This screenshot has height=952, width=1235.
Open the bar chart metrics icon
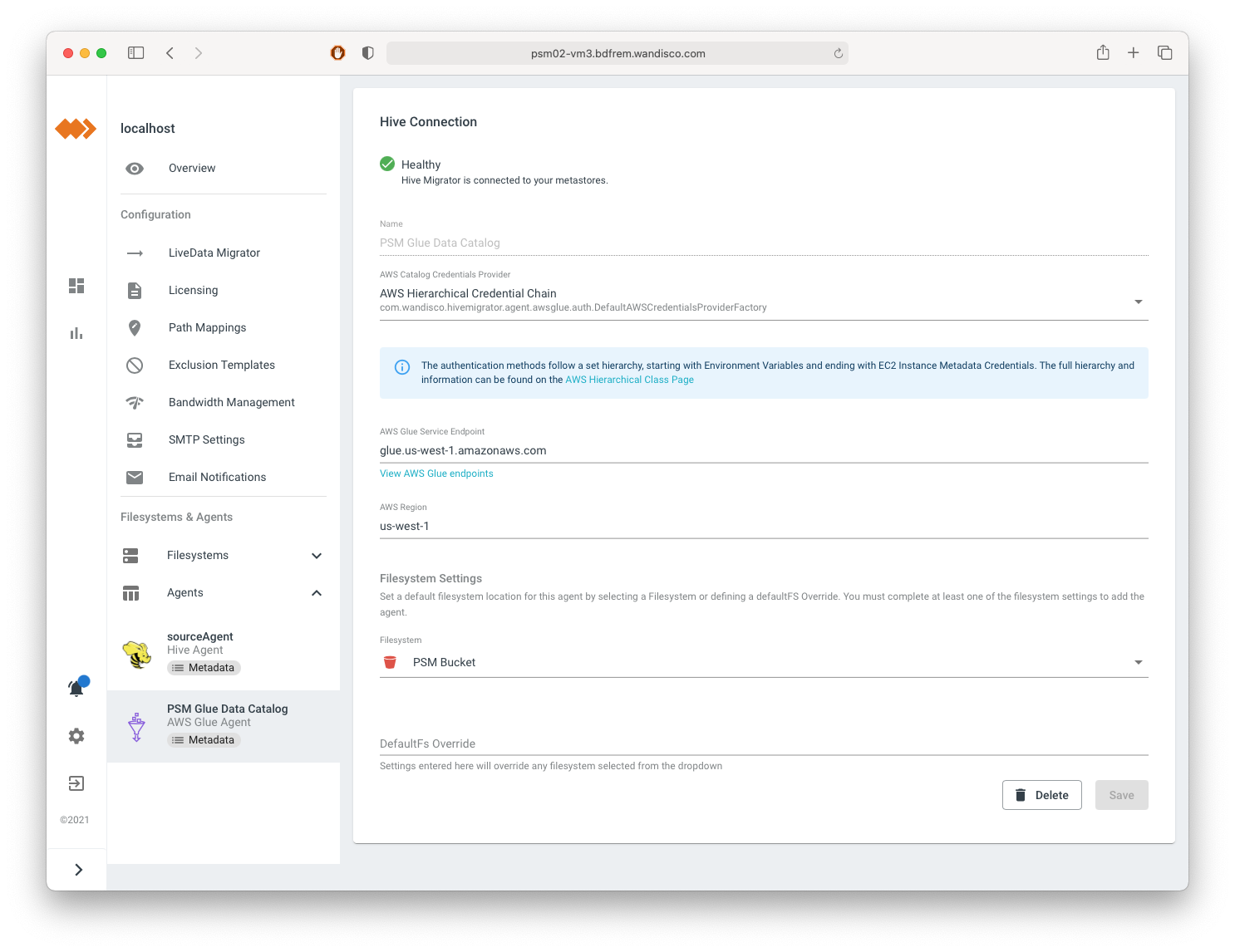pyautogui.click(x=76, y=333)
